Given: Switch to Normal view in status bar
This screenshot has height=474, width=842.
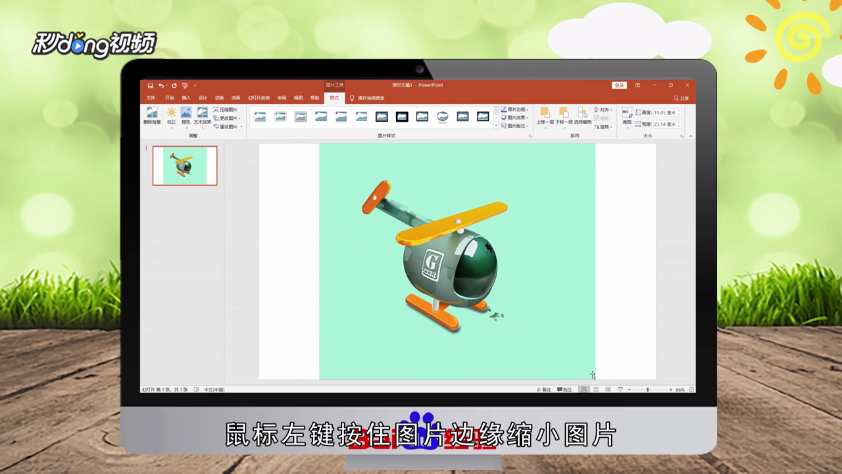Looking at the screenshot, I should [583, 390].
